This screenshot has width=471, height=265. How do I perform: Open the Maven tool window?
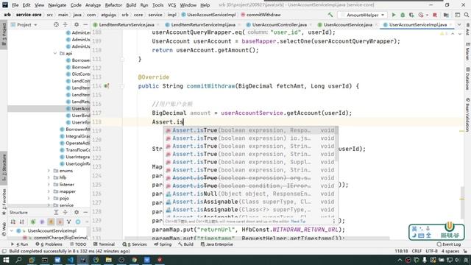coord(467,52)
